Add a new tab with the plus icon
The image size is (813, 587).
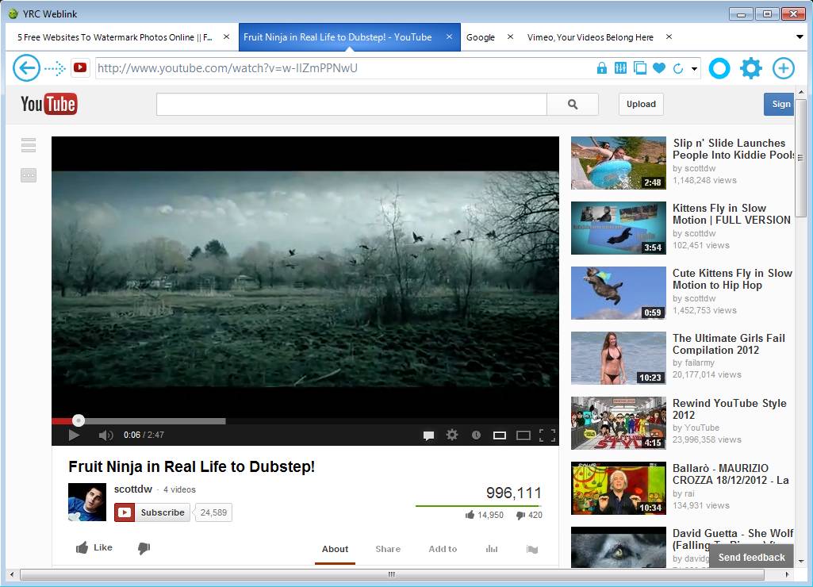(x=783, y=68)
